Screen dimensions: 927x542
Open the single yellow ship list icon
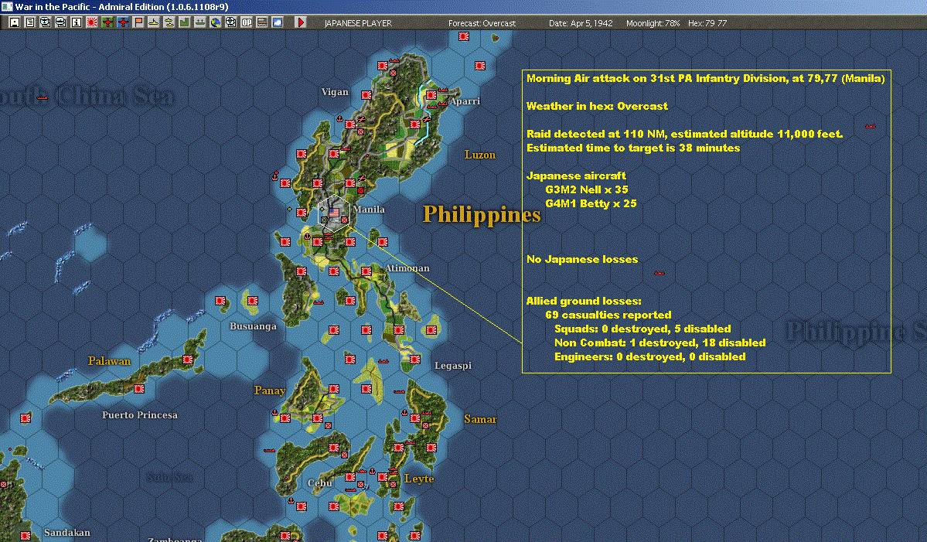click(153, 22)
